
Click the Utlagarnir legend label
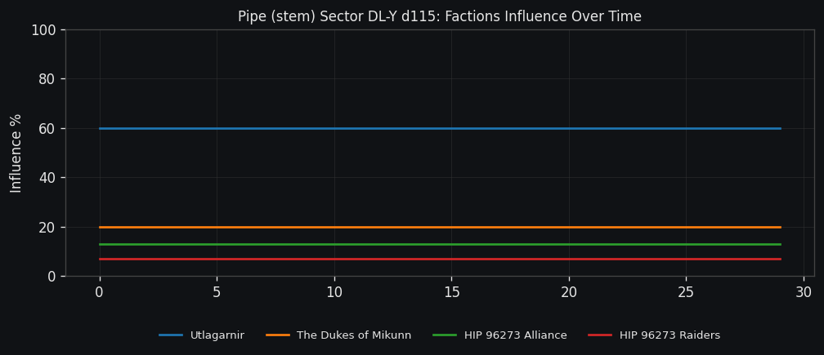(217, 335)
